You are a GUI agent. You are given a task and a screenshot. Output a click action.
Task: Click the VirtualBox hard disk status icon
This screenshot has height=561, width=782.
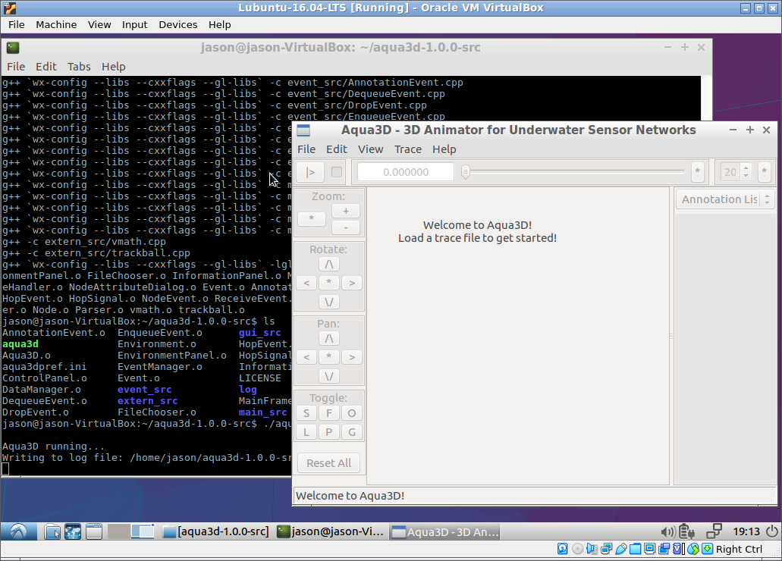pos(562,549)
